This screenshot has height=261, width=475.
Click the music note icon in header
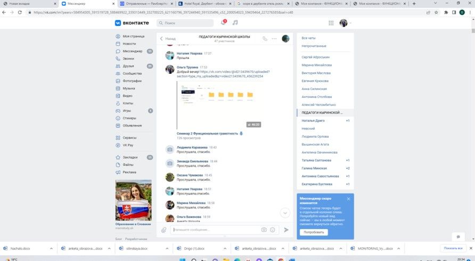pyautogui.click(x=235, y=23)
